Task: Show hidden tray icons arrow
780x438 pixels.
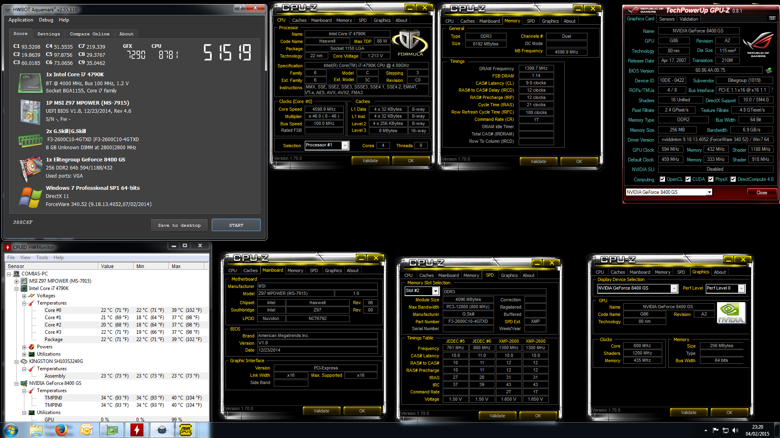Action: [706, 430]
